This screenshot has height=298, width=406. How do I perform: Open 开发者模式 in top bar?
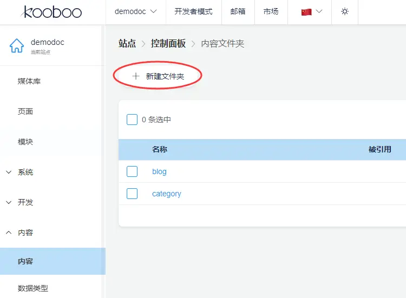click(x=193, y=11)
